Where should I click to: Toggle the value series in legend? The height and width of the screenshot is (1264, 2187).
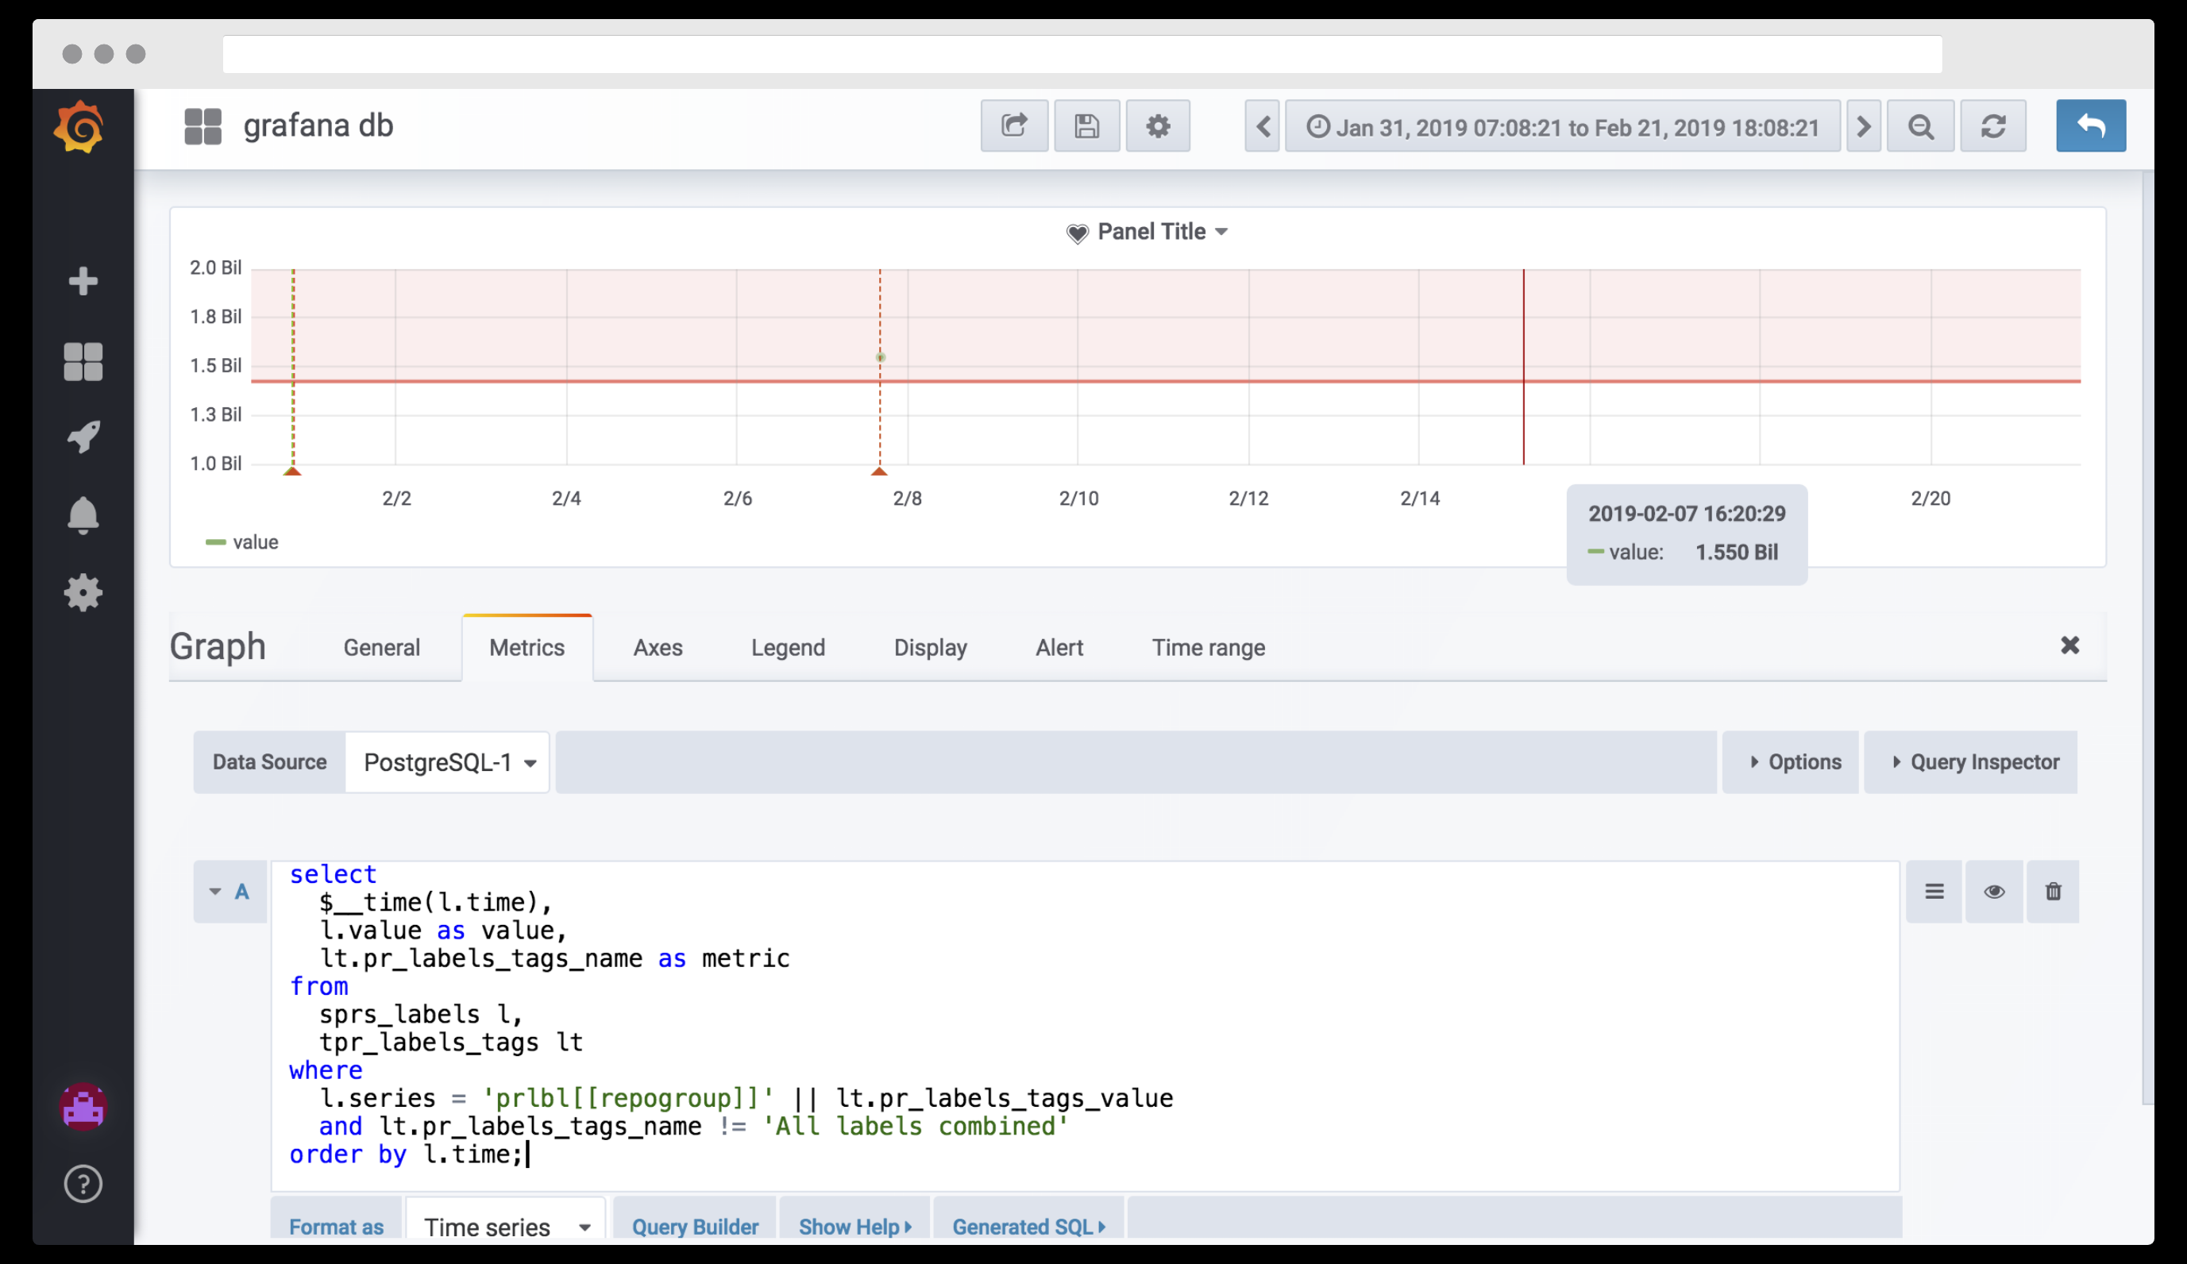[254, 542]
